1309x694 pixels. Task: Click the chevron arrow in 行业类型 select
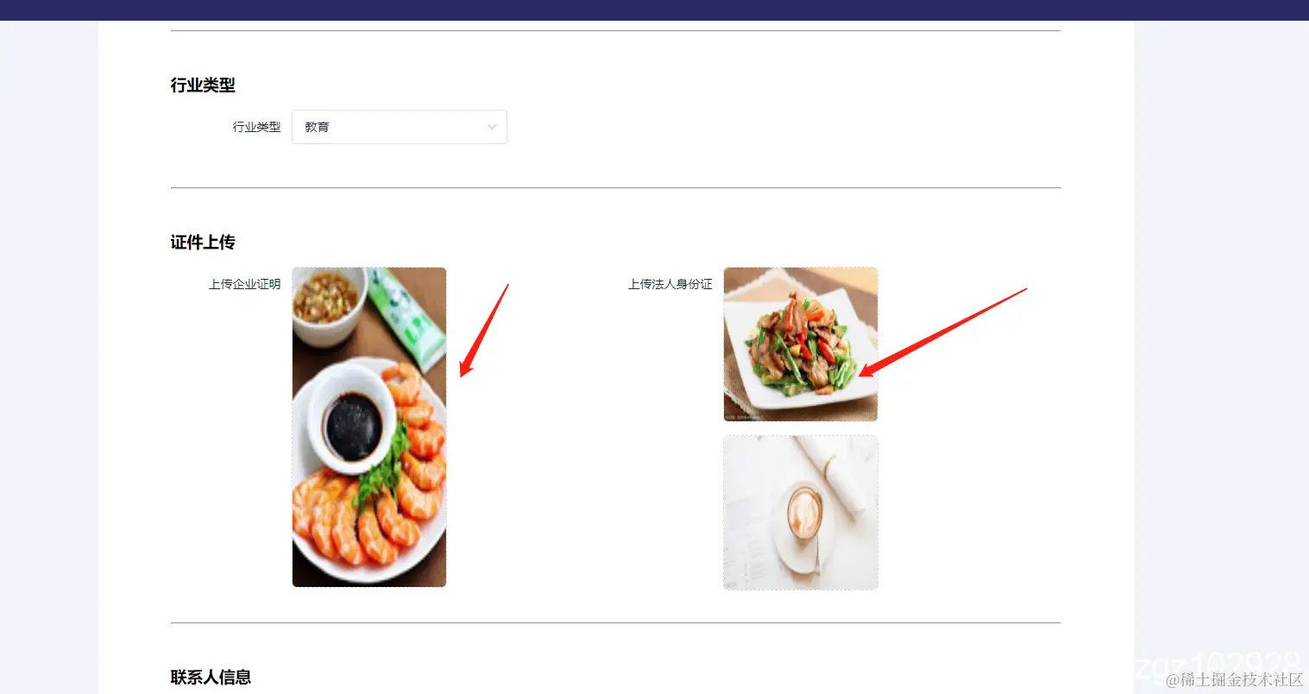click(x=492, y=127)
